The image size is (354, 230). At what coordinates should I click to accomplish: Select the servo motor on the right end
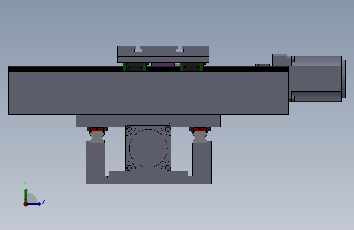[x=316, y=79]
